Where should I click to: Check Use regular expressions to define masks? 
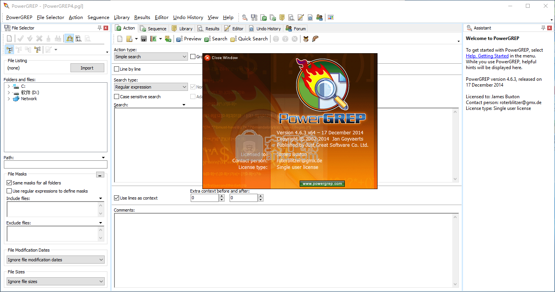(x=9, y=191)
